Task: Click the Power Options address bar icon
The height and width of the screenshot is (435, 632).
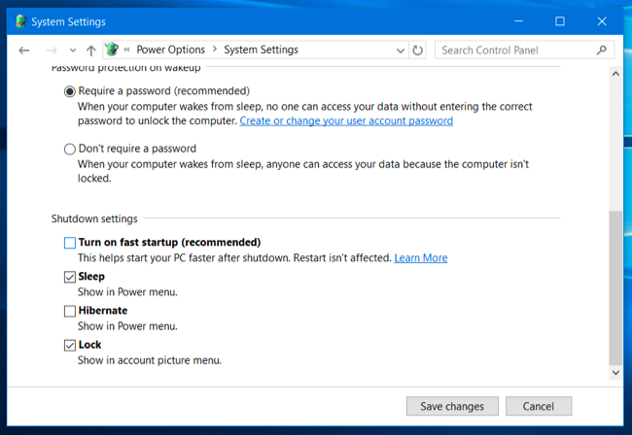Action: (x=111, y=50)
